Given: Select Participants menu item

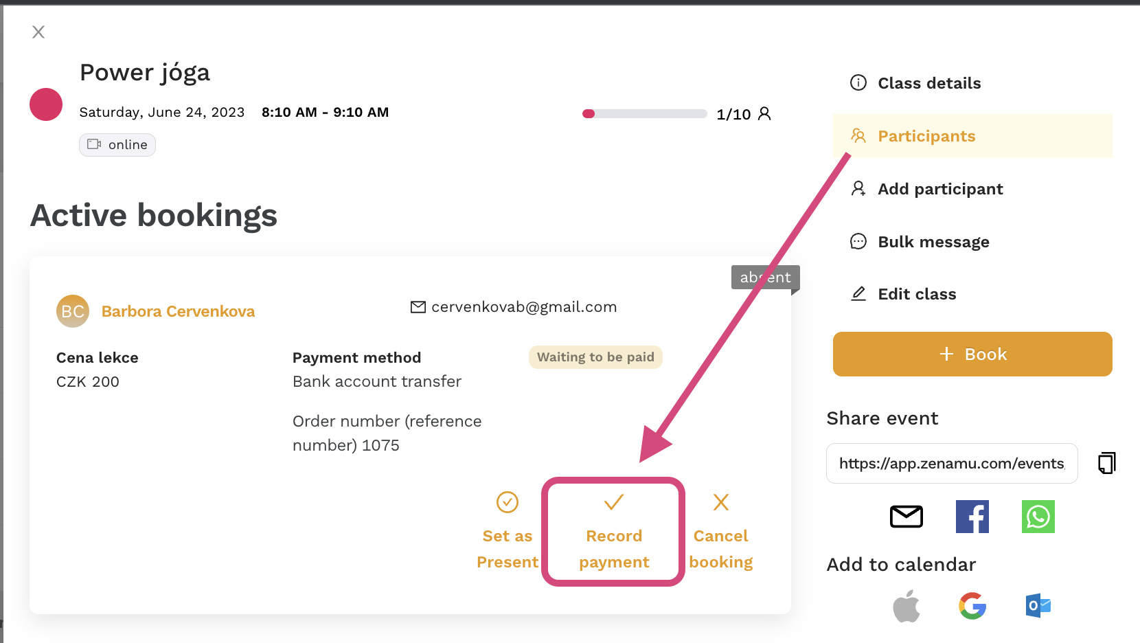Looking at the screenshot, I should pos(972,136).
